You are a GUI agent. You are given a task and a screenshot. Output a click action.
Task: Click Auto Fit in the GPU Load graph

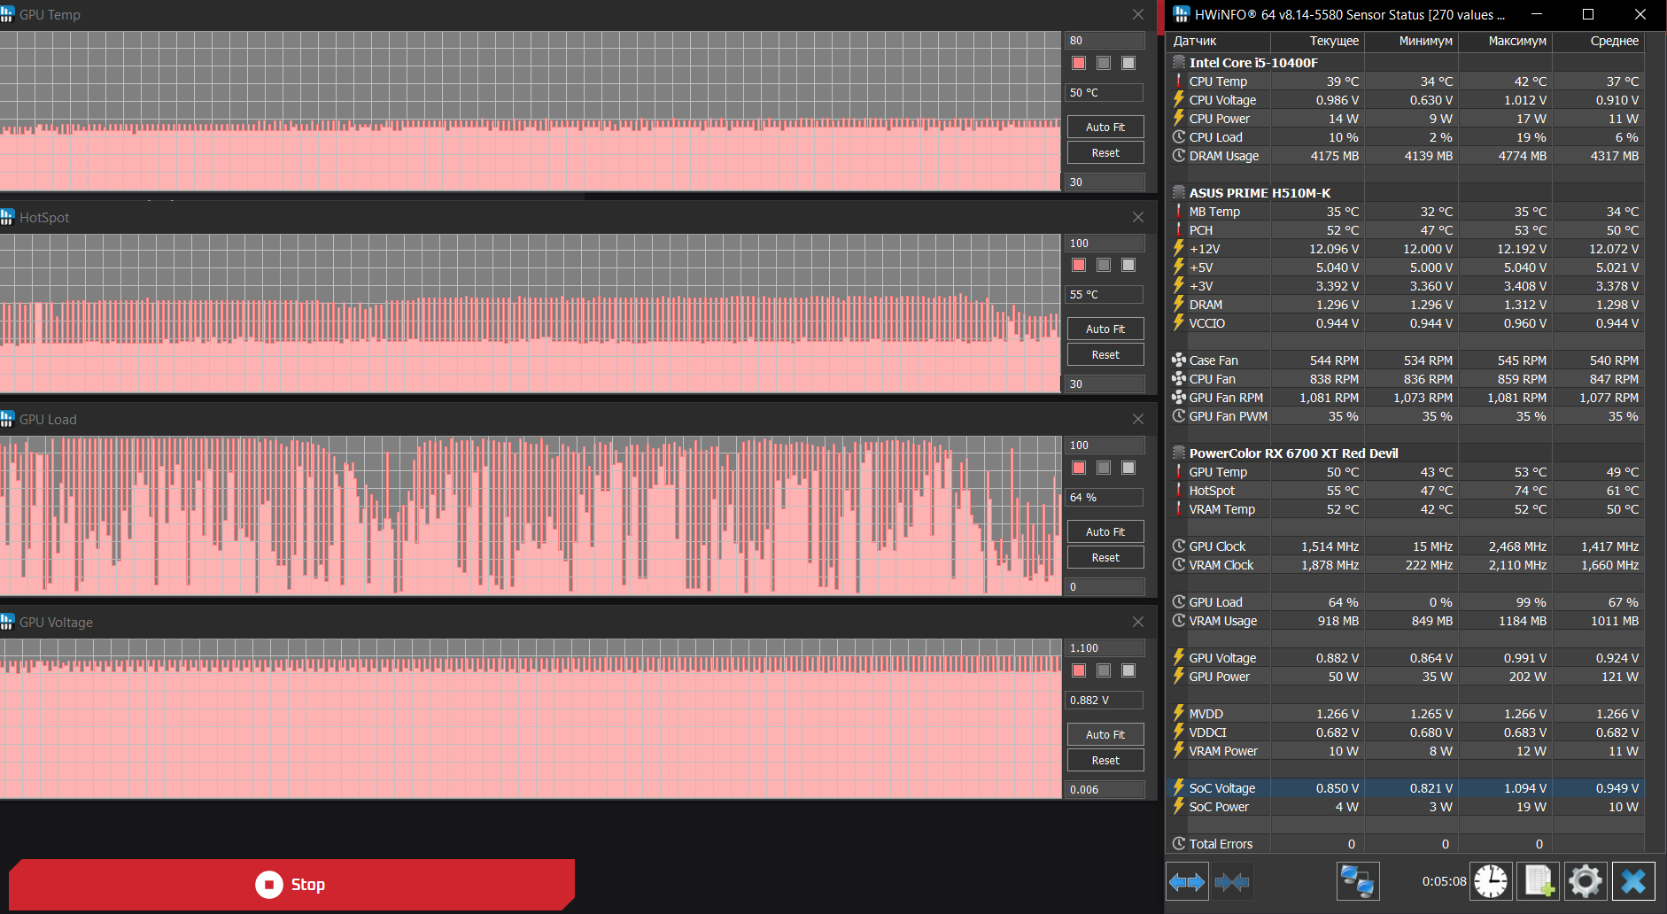pos(1105,531)
